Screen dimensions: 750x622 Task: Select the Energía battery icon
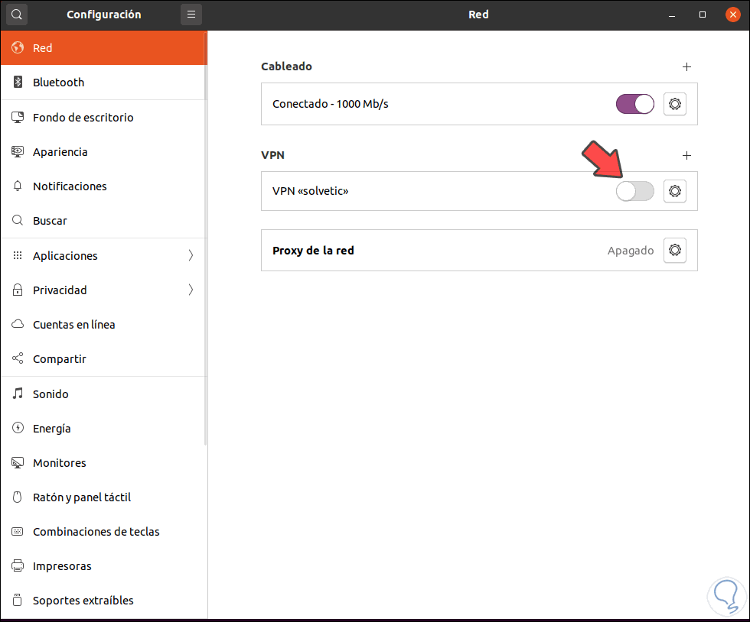[17, 428]
